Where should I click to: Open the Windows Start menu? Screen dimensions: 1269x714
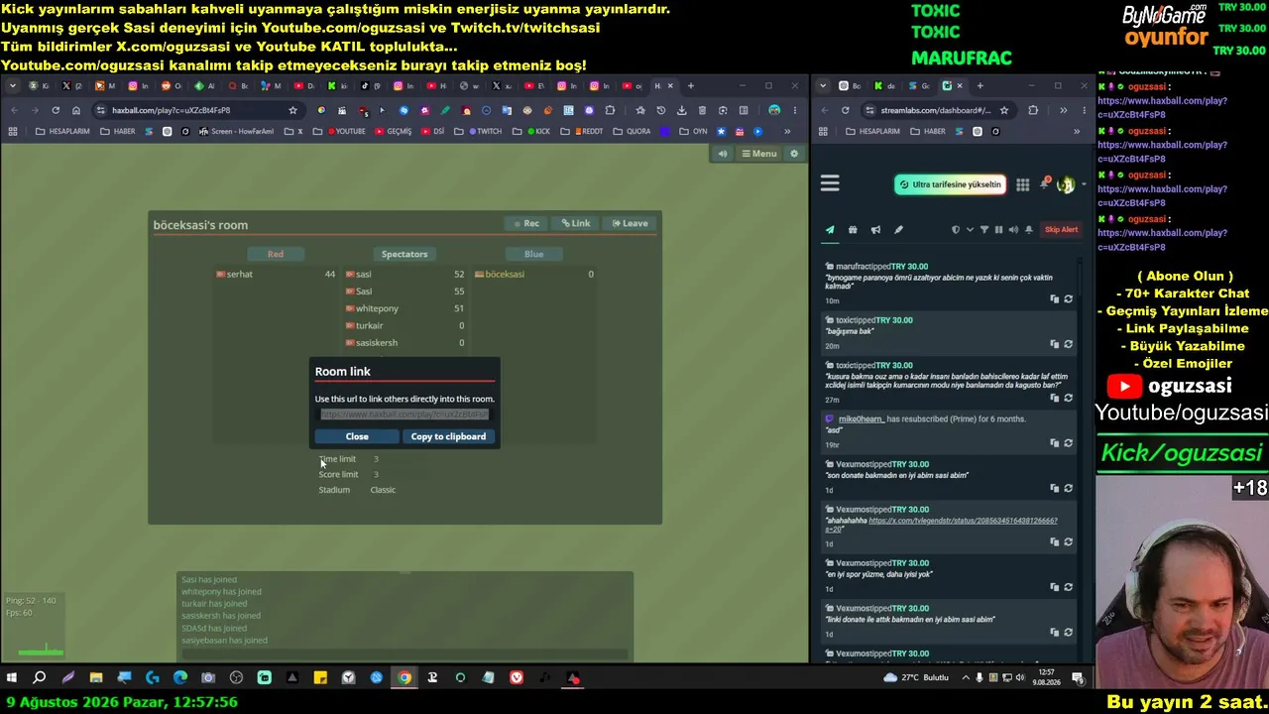12,678
